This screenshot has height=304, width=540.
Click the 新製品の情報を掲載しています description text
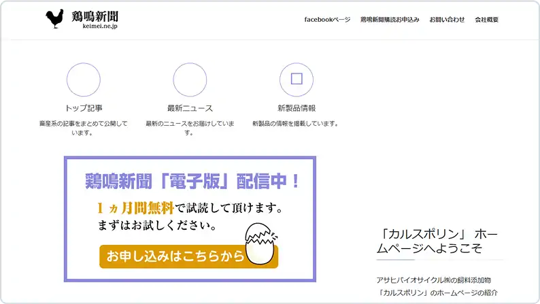coord(295,124)
